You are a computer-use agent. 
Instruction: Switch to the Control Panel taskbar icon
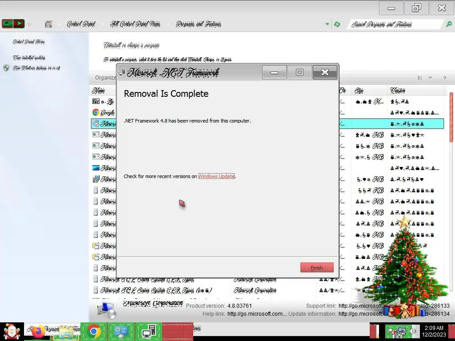click(121, 331)
